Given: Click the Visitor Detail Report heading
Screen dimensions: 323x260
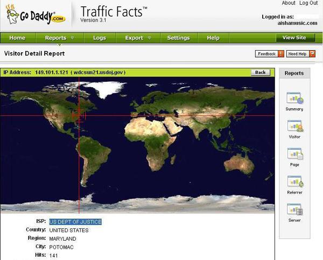Looking at the screenshot, I should point(34,54).
